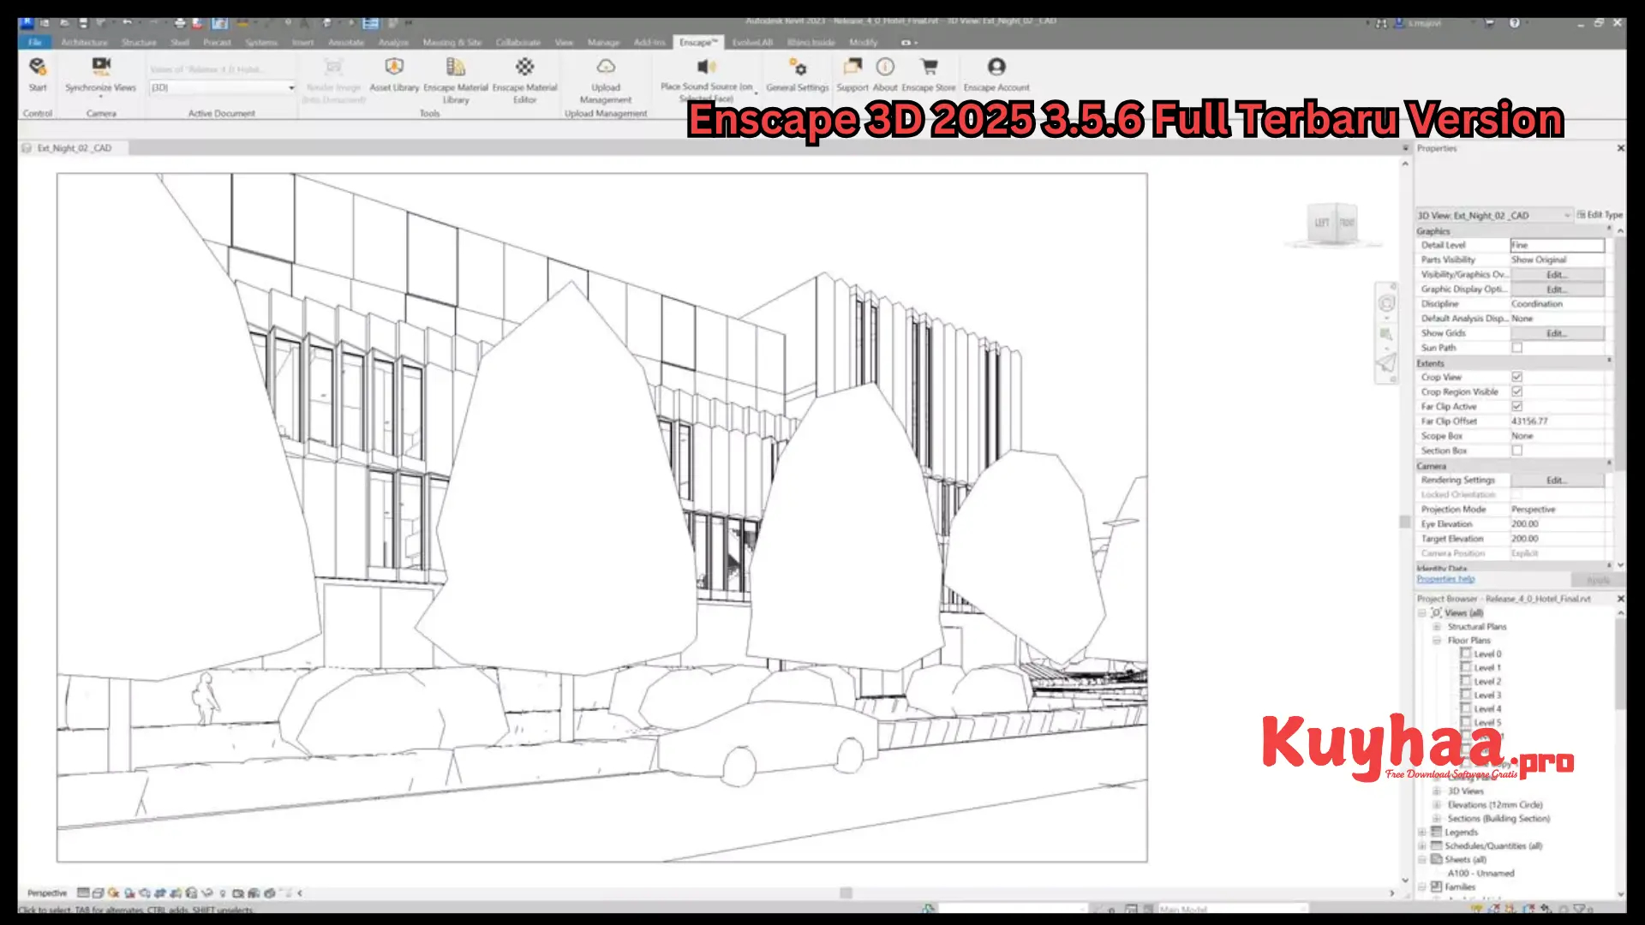This screenshot has height=925, width=1645.
Task: Click the Project Browser vertical scrollbar
Action: point(1620,664)
